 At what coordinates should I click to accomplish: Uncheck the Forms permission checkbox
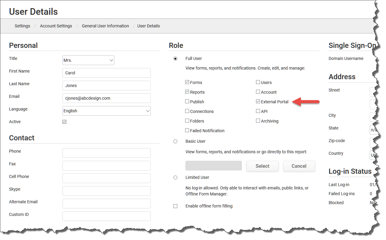click(x=187, y=82)
